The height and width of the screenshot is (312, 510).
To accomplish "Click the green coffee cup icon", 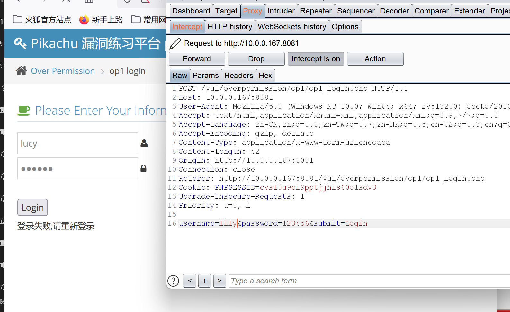I will pyautogui.click(x=24, y=111).
